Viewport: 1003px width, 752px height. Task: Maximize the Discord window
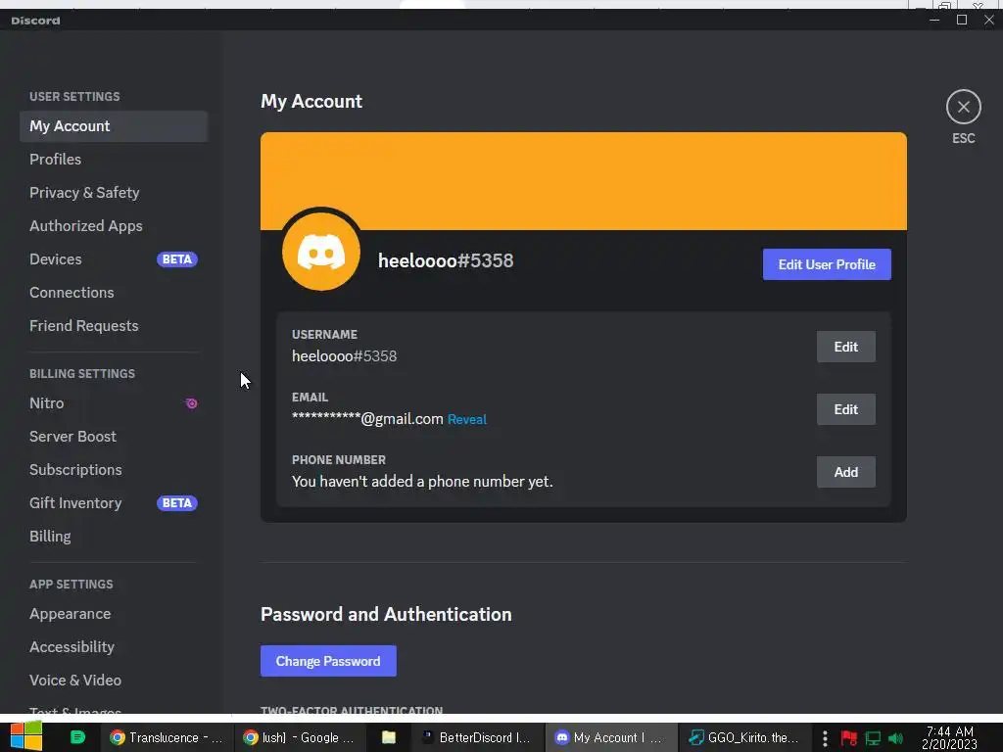(x=962, y=20)
